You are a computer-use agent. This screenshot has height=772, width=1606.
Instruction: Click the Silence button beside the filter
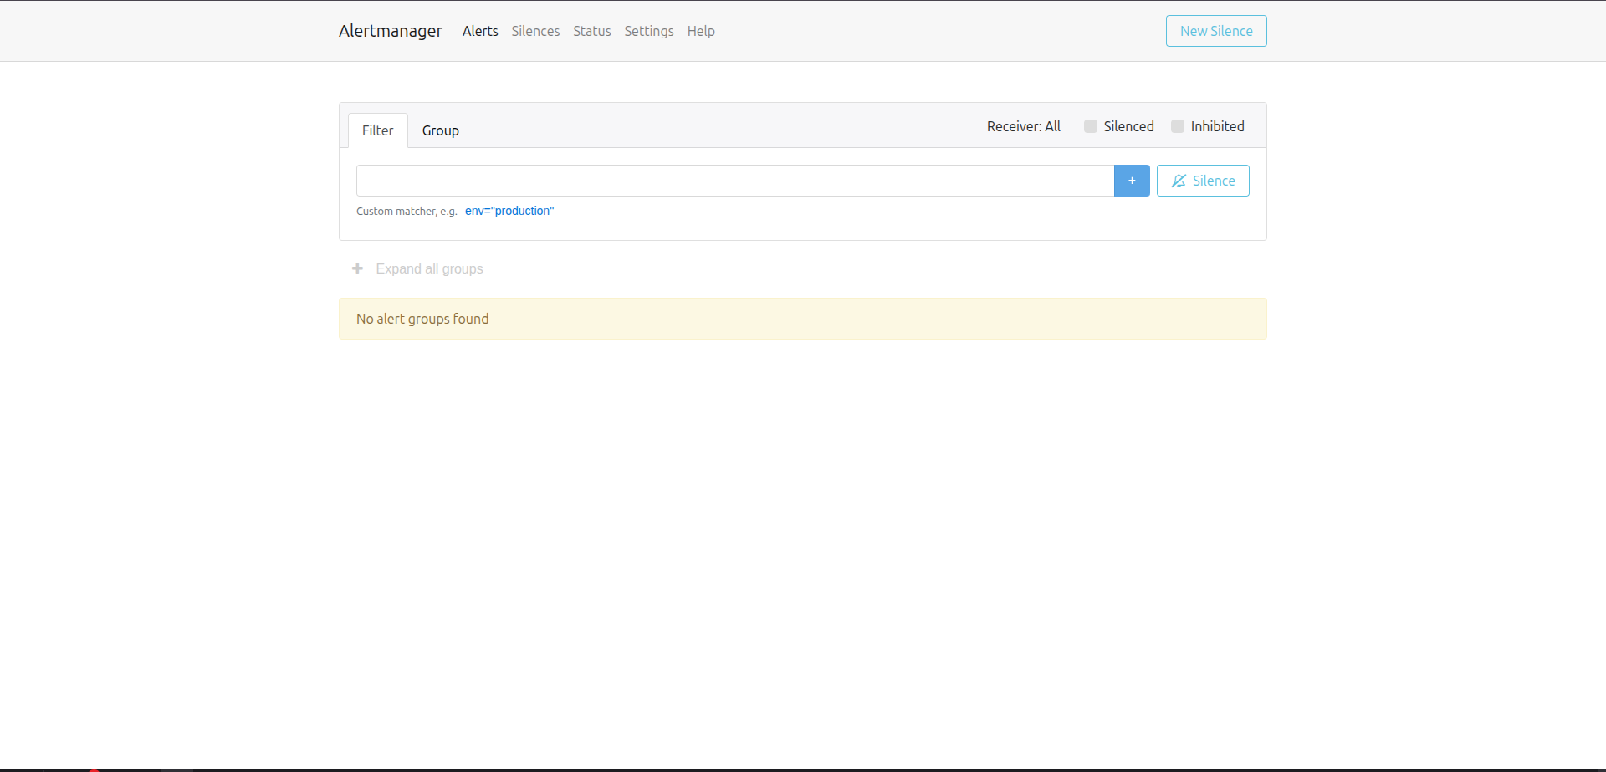(x=1203, y=181)
